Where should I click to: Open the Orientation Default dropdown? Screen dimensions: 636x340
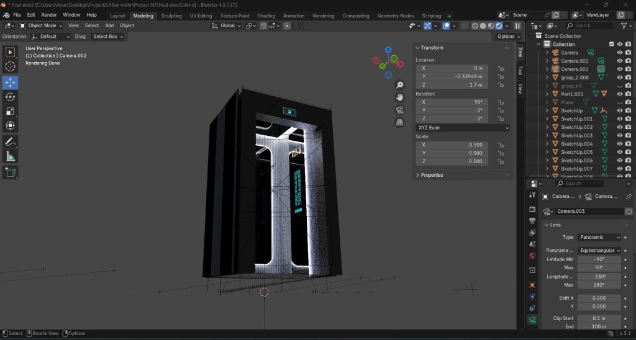click(51, 37)
